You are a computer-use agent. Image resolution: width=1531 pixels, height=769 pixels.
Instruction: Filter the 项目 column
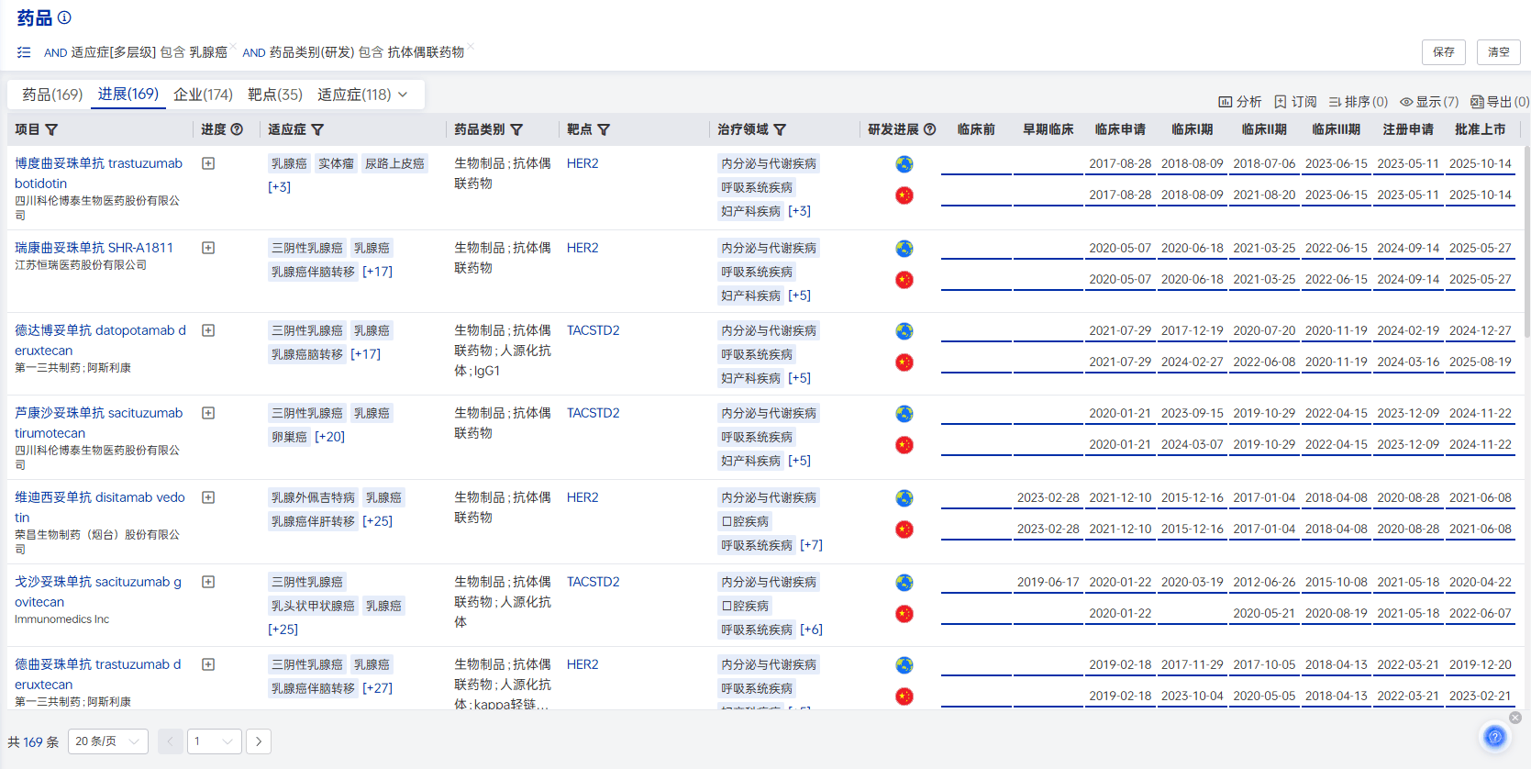click(51, 130)
